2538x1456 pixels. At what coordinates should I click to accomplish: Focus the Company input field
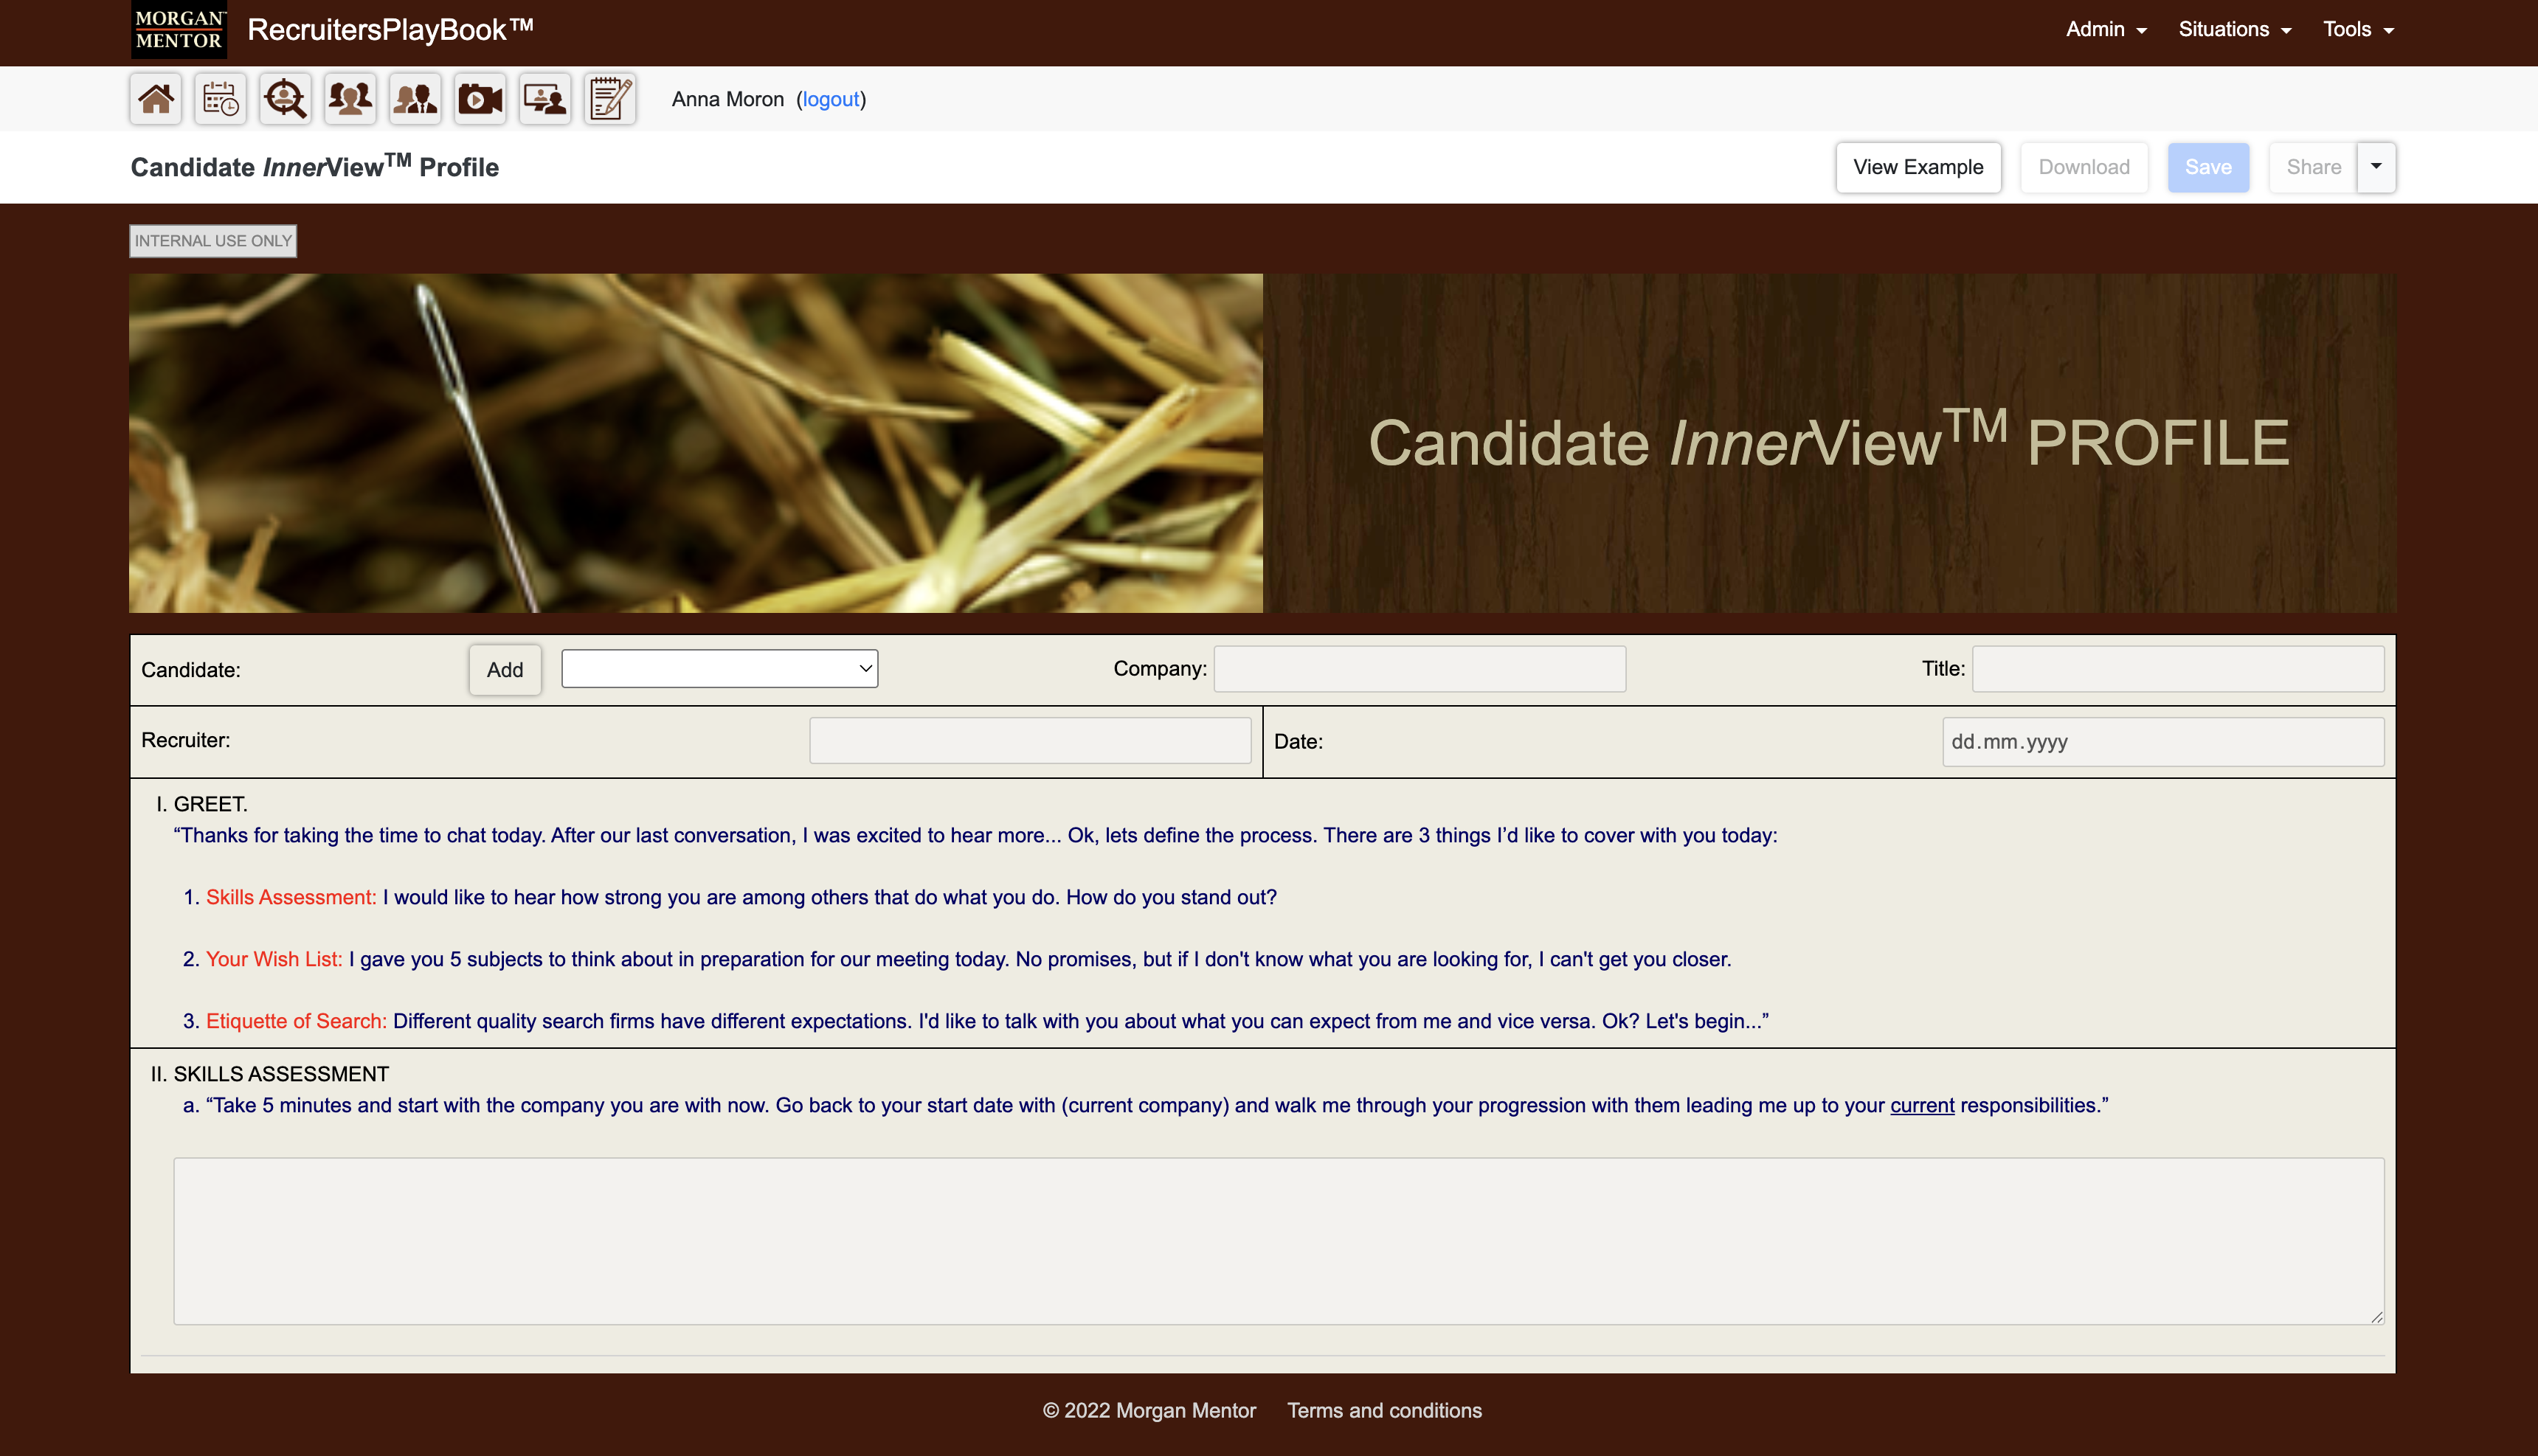pyautogui.click(x=1420, y=669)
